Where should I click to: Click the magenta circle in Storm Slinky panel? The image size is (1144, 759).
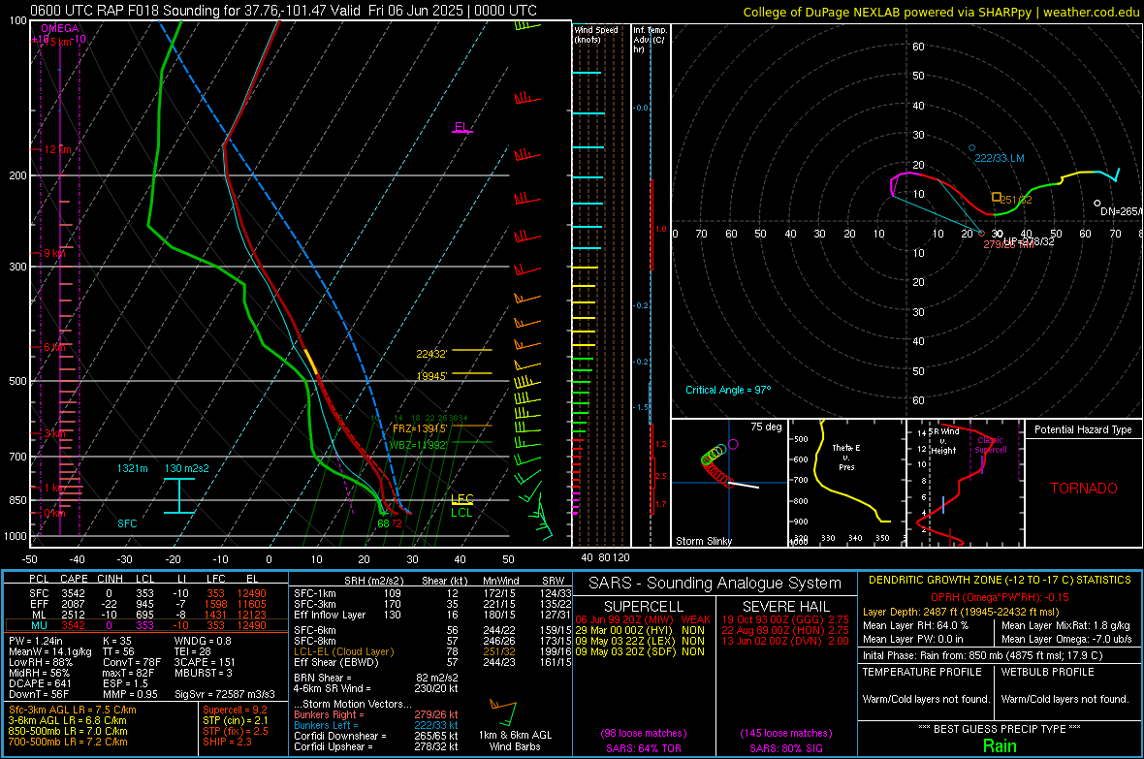point(733,444)
